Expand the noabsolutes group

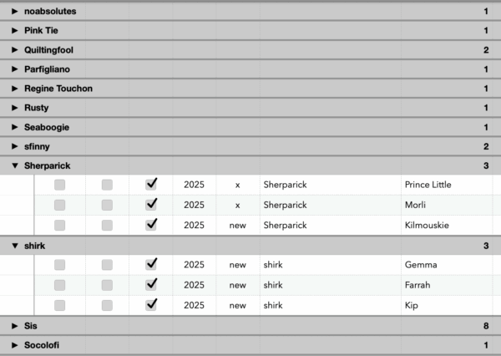[15, 12]
